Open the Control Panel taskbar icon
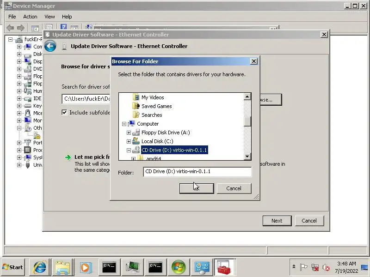Image resolution: width=370 pixels, height=277 pixels. [x=202, y=267]
